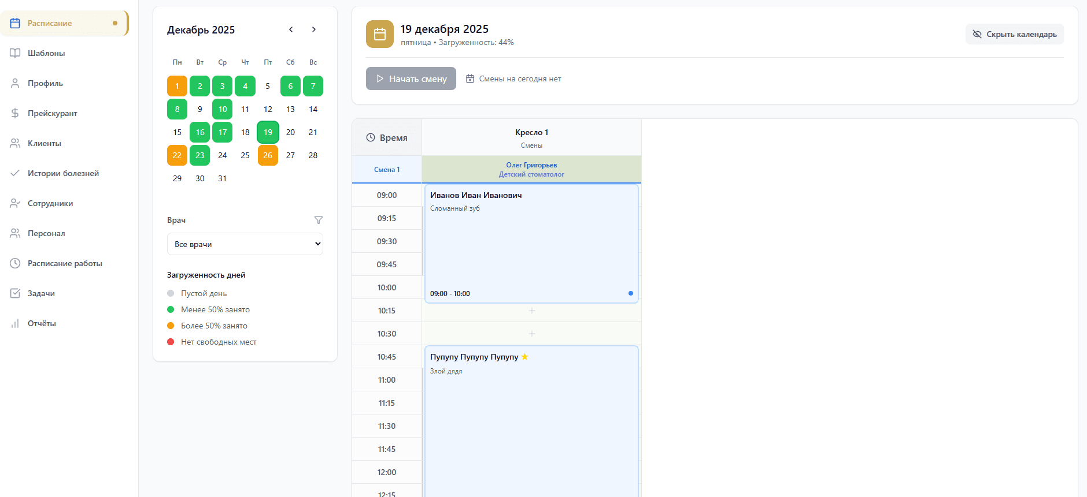
Task: Go to the previous month
Action: [x=291, y=29]
